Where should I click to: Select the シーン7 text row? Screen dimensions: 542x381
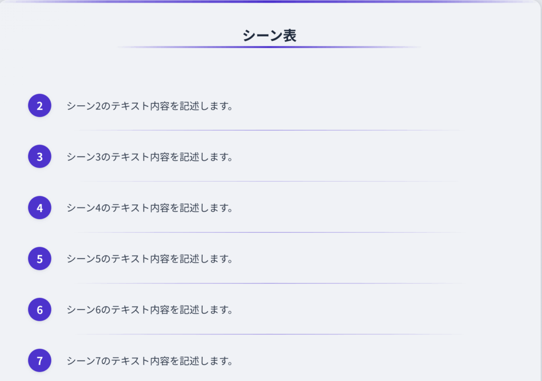[150, 361]
